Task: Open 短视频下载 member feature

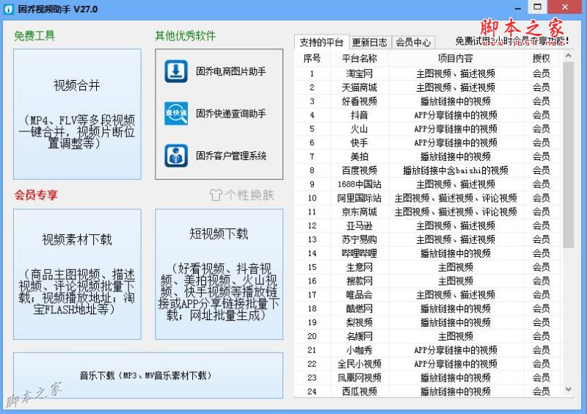Action: click(219, 275)
